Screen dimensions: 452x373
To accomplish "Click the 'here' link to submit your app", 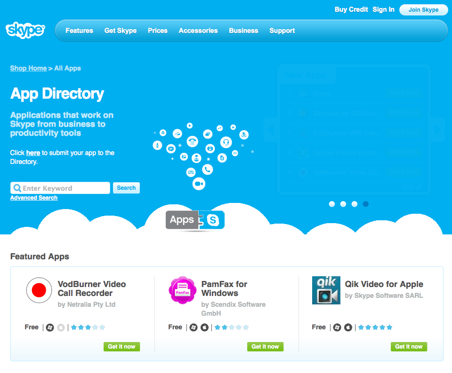I will (33, 153).
